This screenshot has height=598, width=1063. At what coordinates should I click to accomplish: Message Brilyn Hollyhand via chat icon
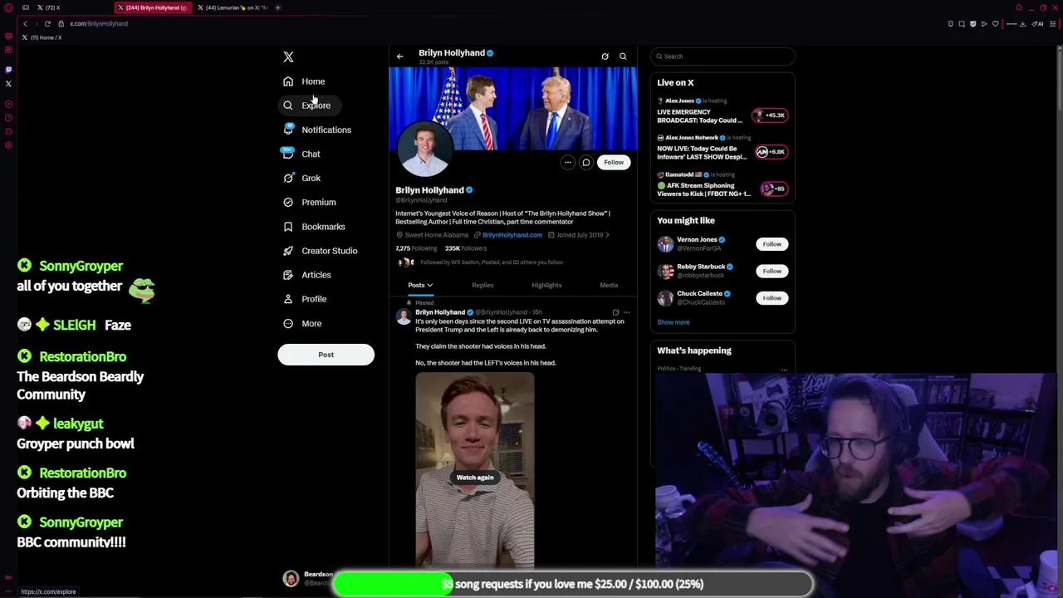585,163
